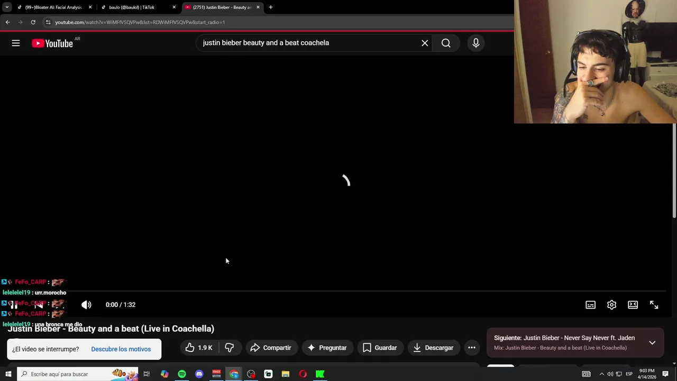Click the Compartir share button

click(x=271, y=348)
